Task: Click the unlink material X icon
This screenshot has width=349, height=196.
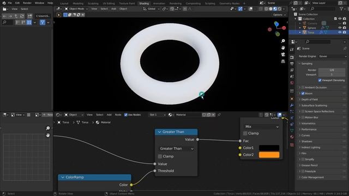Action: pyautogui.click(x=213, y=115)
